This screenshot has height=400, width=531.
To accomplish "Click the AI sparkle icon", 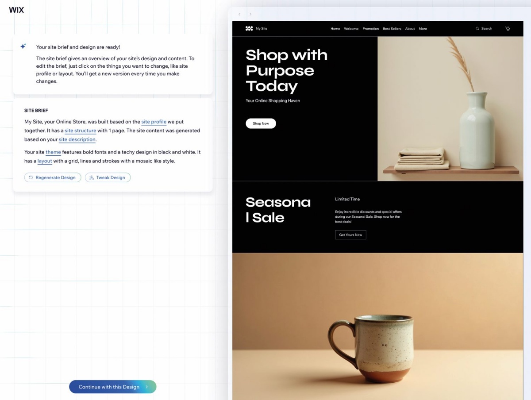I will tap(23, 46).
